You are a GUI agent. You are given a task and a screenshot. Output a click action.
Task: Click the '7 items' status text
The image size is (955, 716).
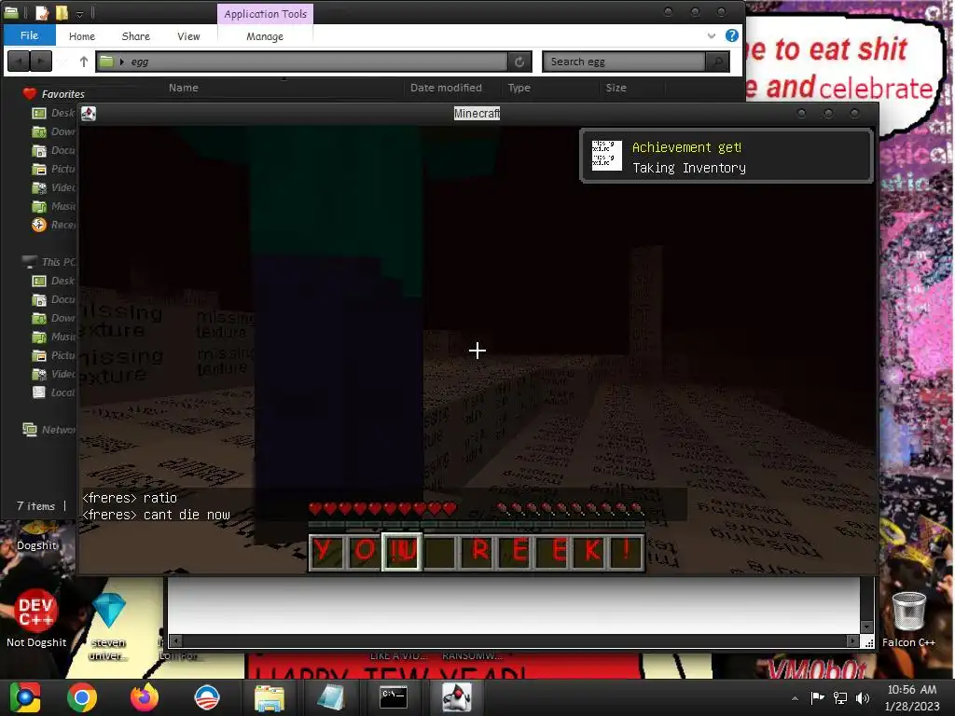(x=36, y=506)
